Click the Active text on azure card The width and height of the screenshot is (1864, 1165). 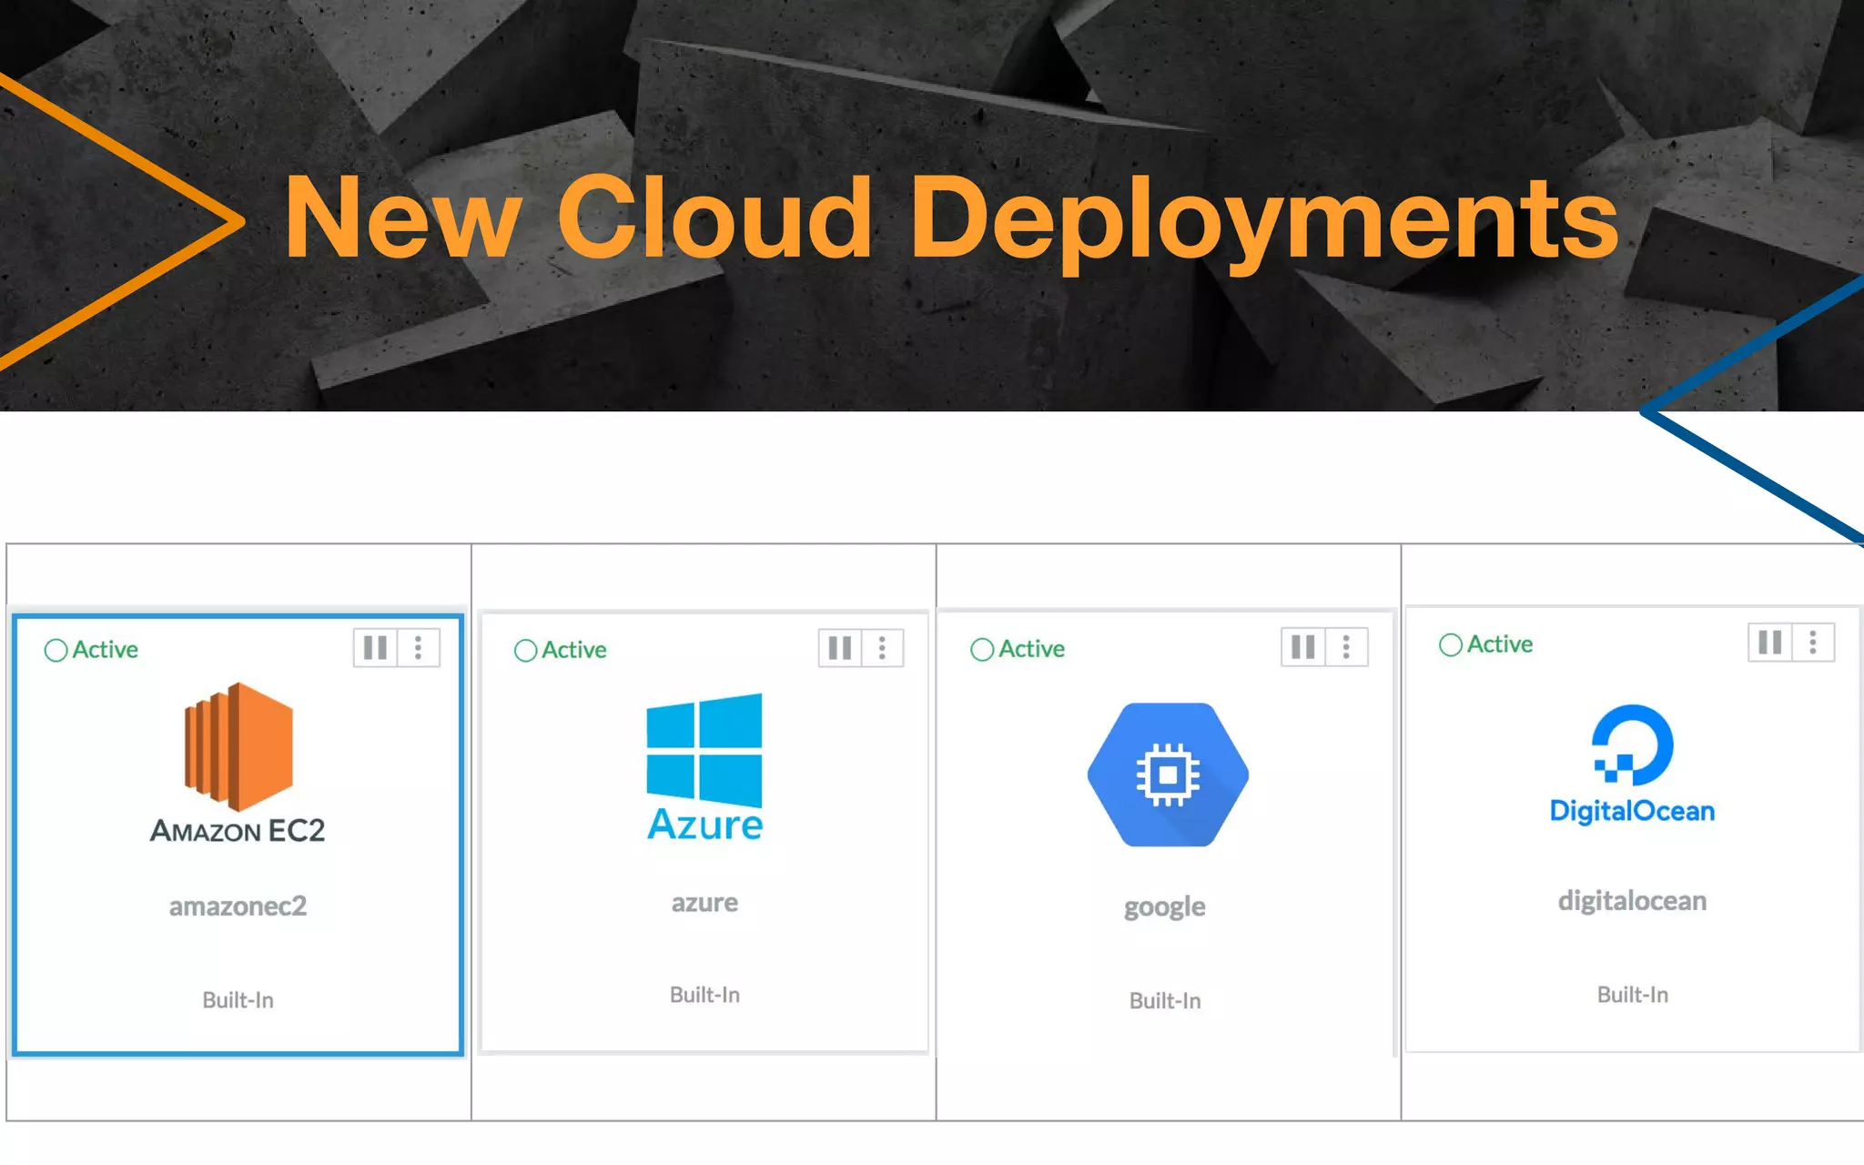(x=574, y=649)
